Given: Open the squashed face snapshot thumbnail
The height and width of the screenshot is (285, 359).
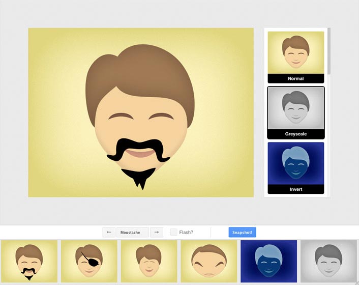Looking at the screenshot, I should pyautogui.click(x=209, y=261).
